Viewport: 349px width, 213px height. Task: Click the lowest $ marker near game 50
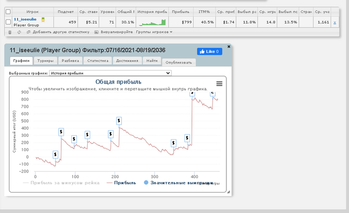click(55, 155)
